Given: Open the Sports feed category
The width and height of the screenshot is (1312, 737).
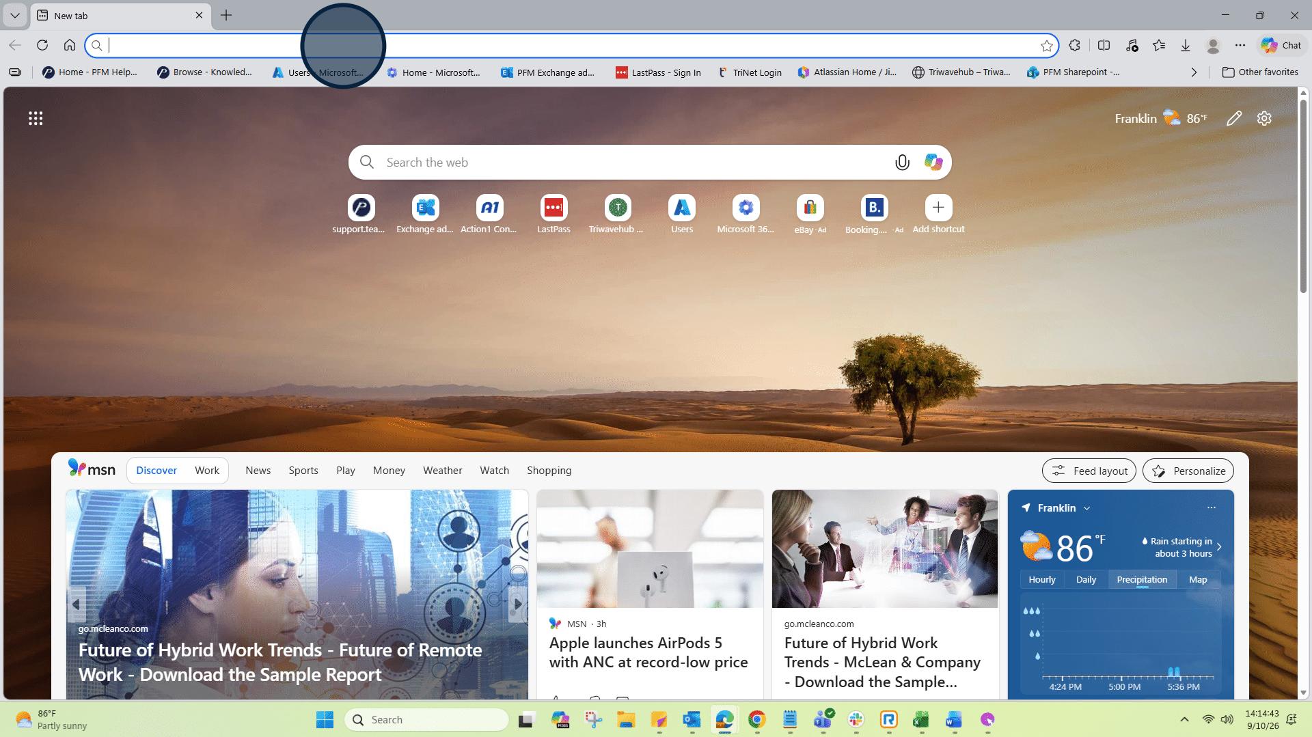Looking at the screenshot, I should (303, 471).
